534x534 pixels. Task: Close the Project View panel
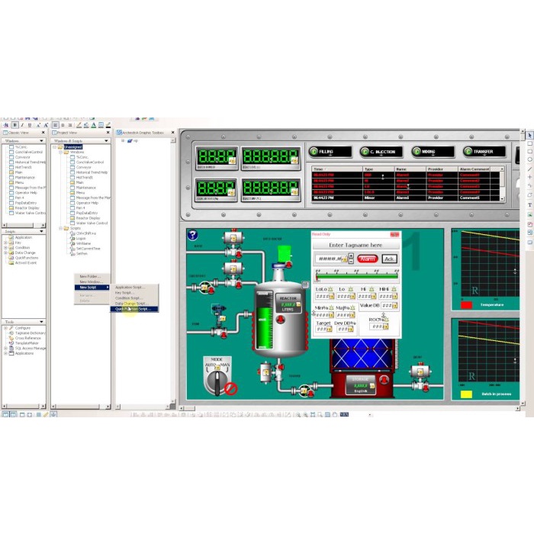[x=108, y=133]
